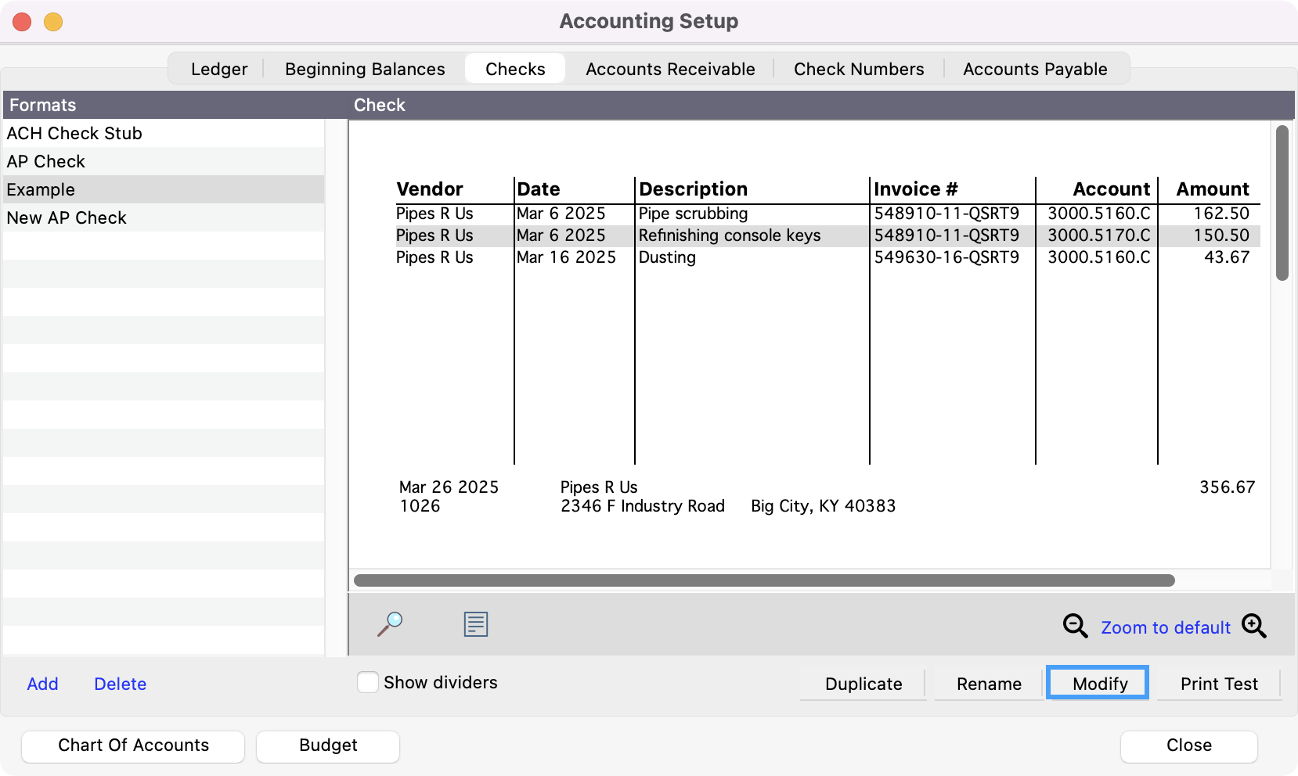
Task: Click the zoom out magnifier icon
Action: 1075,626
